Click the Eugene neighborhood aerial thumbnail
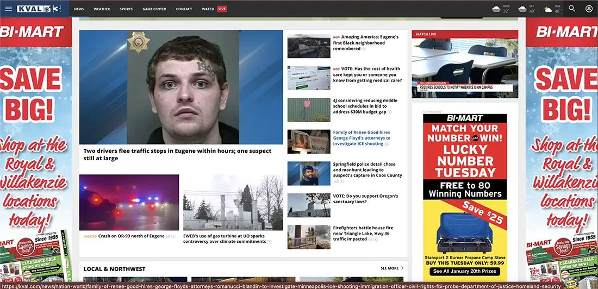Screen dimensions: 598x289 (x=309, y=46)
